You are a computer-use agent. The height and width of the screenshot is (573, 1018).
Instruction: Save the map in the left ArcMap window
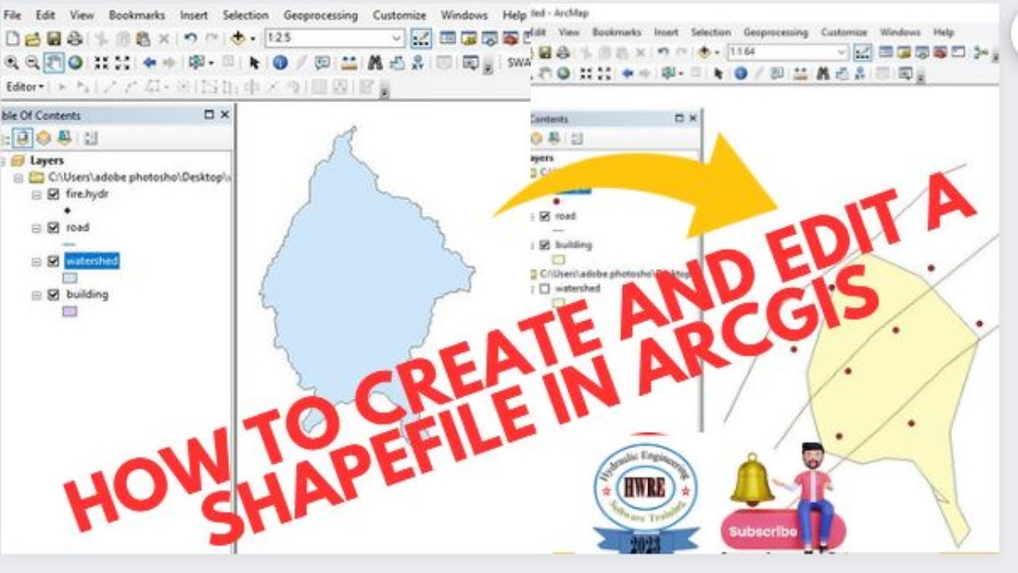point(53,38)
